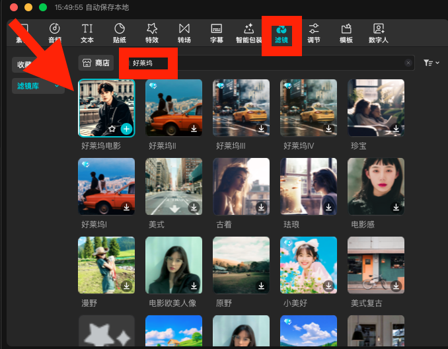448x349 pixels.
Task: Select the 好莱坞电影 filter thumbnail
Action: (x=106, y=108)
